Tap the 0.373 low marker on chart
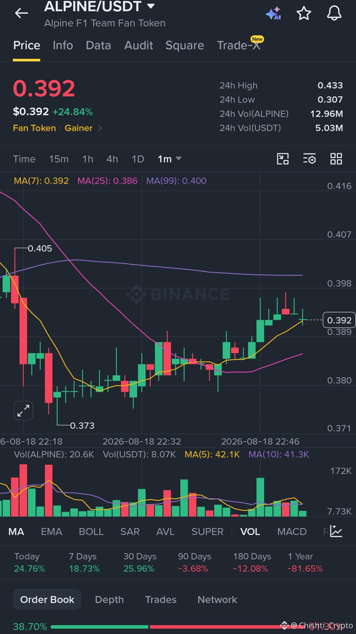This screenshot has height=634, width=356. pos(82,425)
